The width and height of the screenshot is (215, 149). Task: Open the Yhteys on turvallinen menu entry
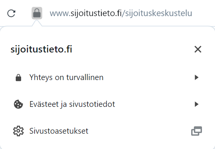point(107,77)
